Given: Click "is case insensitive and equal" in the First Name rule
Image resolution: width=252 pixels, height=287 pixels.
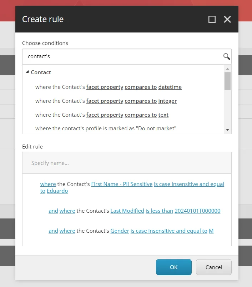Looking at the screenshot, I should (x=189, y=184).
